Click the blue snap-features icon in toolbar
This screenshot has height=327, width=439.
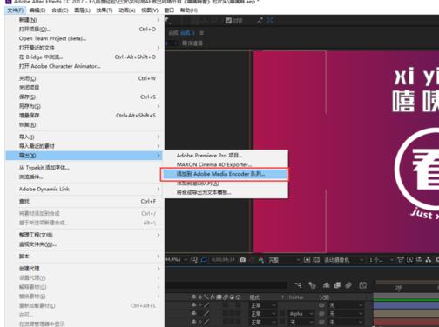pyautogui.click(x=270, y=20)
